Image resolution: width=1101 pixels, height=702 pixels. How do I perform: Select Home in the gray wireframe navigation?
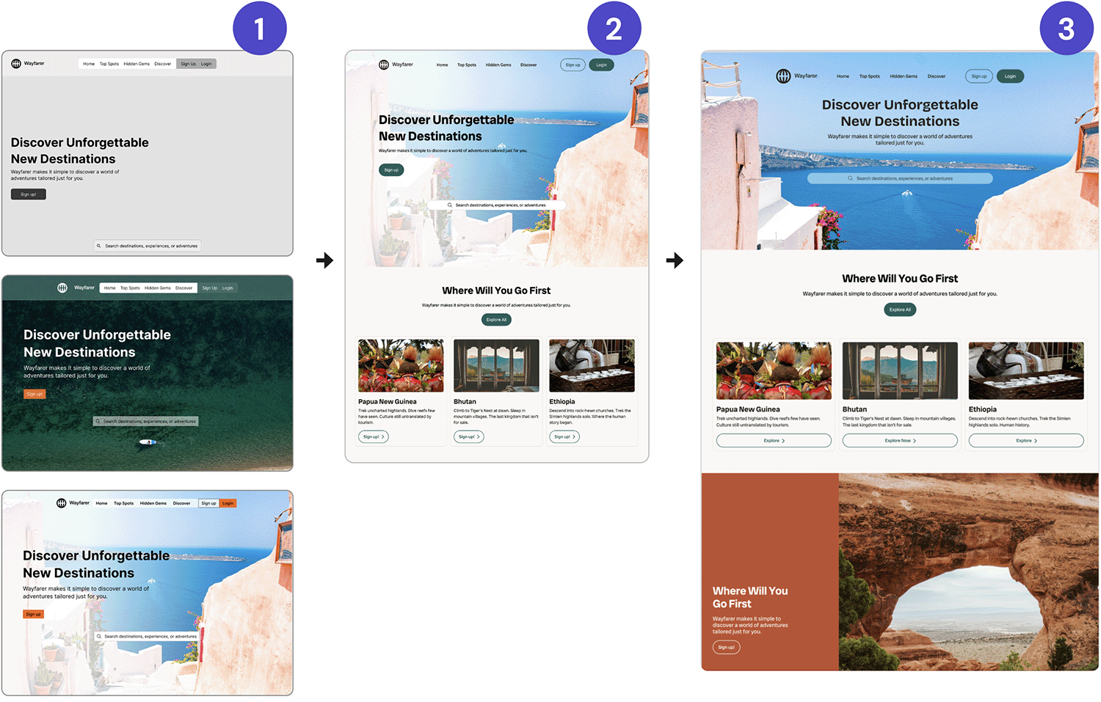point(89,64)
